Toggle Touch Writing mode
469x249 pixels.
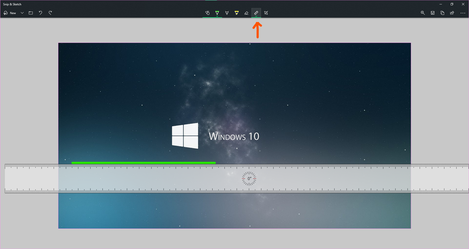click(x=208, y=13)
